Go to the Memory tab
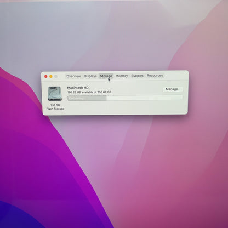Viewport: 228px width, 228px height. (x=122, y=76)
